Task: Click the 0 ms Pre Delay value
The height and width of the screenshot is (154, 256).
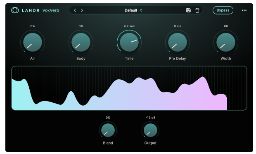Action: [178, 26]
